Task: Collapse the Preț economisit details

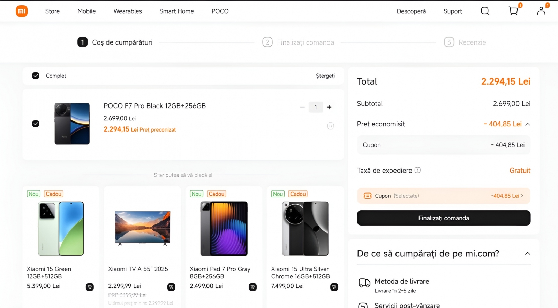Action: coord(528,124)
